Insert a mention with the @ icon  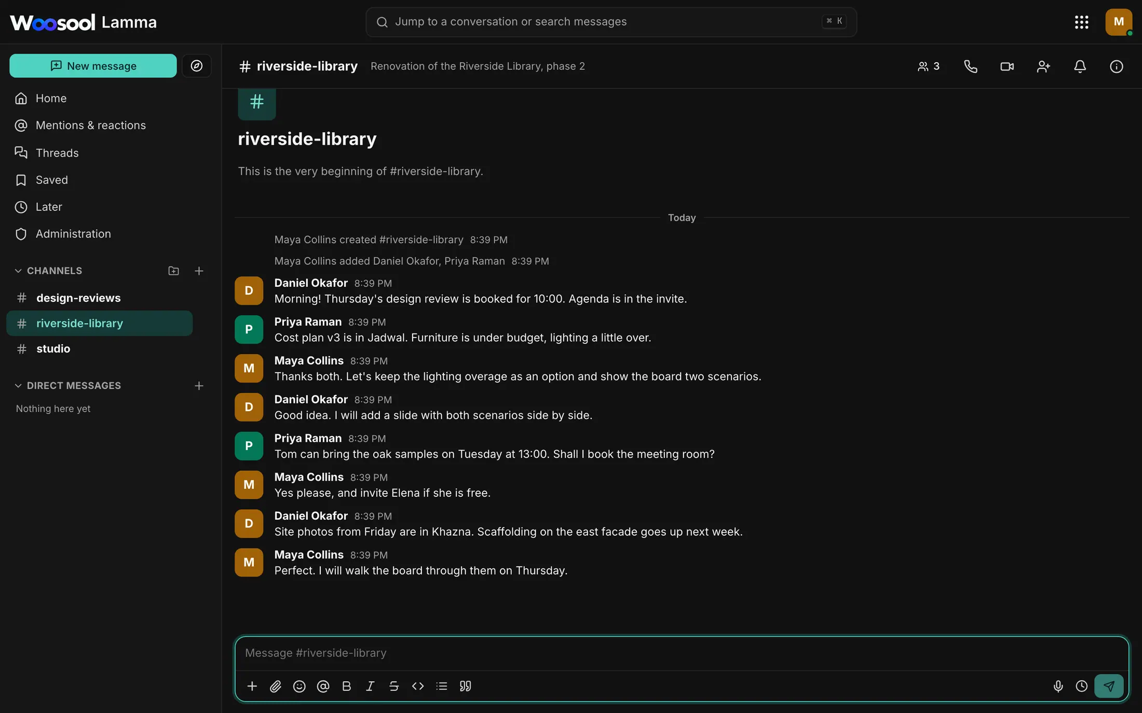[323, 686]
